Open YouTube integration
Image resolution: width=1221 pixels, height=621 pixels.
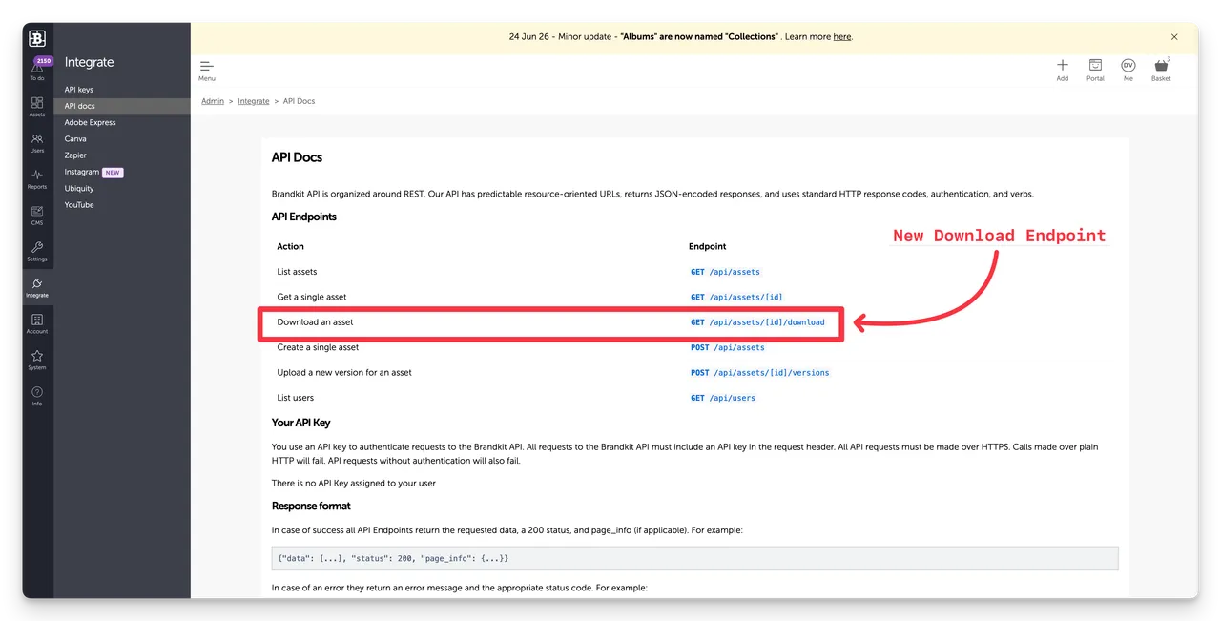click(x=79, y=204)
